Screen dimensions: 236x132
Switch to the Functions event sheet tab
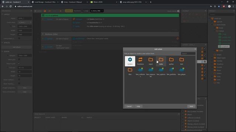pyautogui.click(x=77, y=11)
